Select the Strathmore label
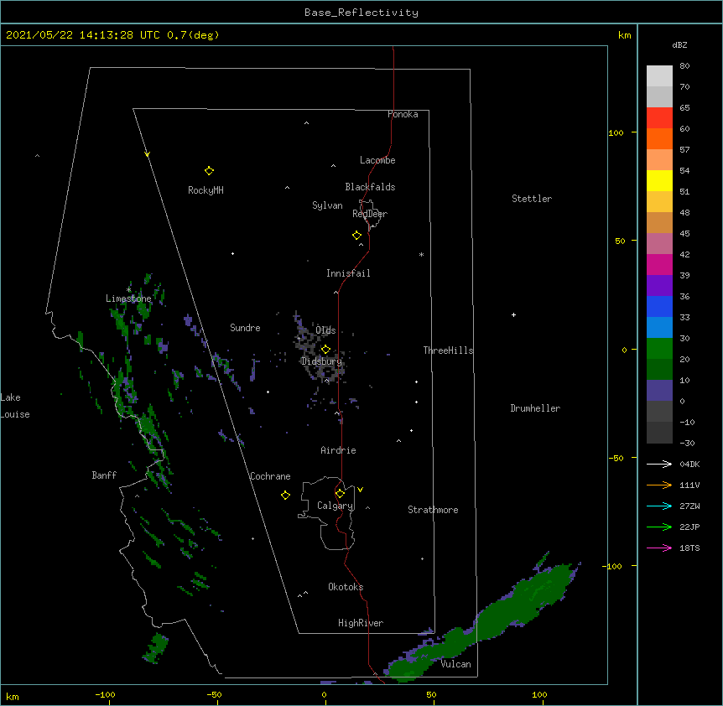Viewport: 723px width, 706px height. coord(433,510)
